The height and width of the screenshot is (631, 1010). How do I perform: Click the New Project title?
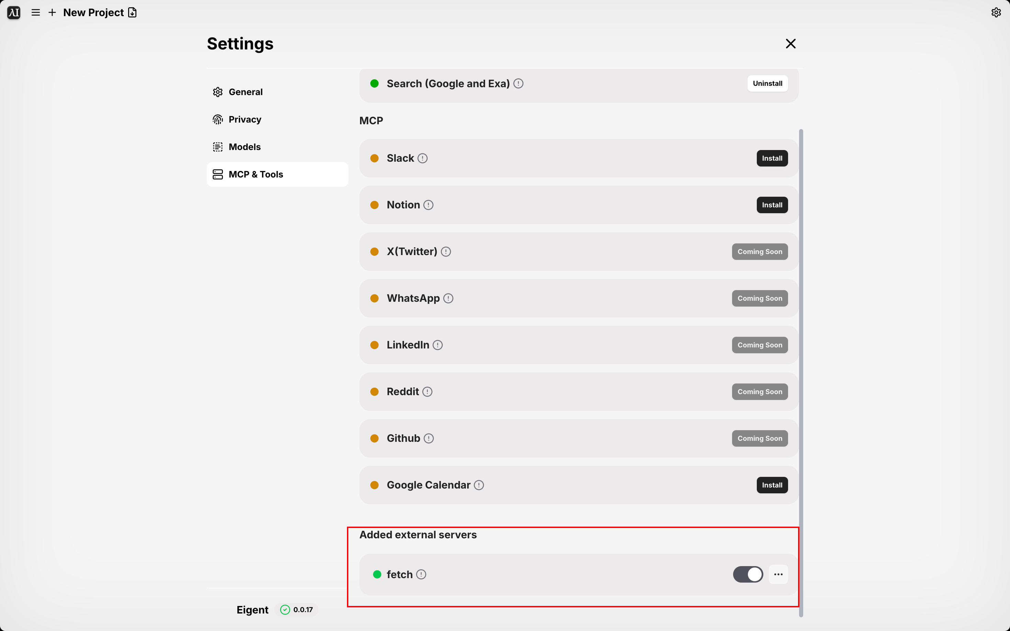pyautogui.click(x=93, y=12)
